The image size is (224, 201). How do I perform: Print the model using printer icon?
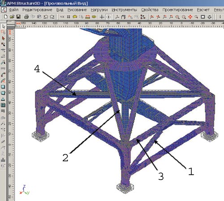(26, 17)
